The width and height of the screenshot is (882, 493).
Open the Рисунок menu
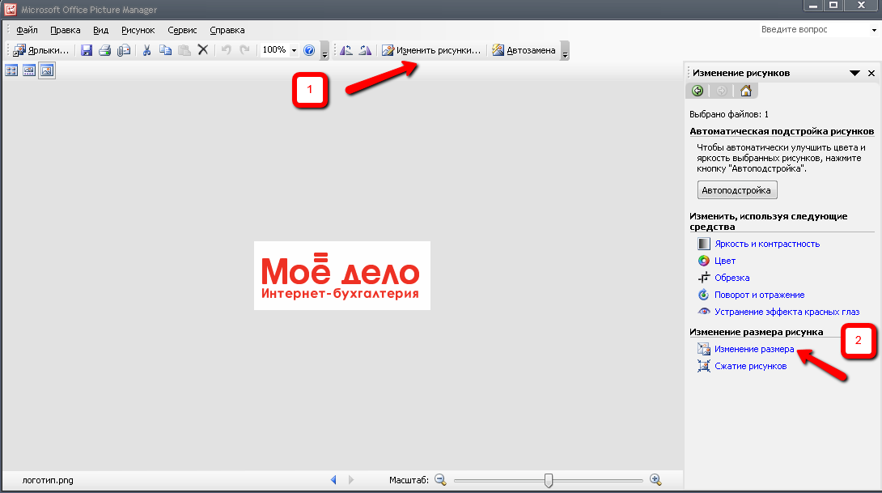(x=138, y=30)
